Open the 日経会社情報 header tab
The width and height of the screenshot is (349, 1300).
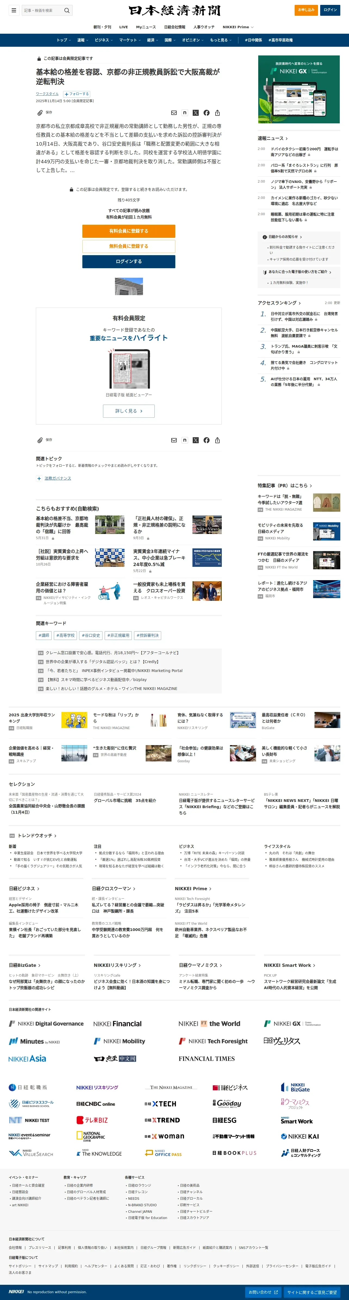point(174,27)
